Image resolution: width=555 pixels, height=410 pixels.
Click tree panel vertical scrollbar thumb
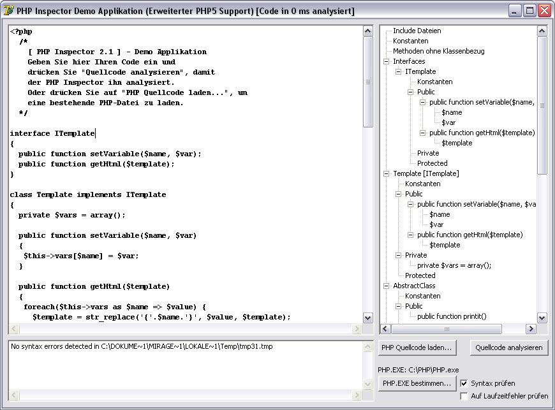point(542,105)
